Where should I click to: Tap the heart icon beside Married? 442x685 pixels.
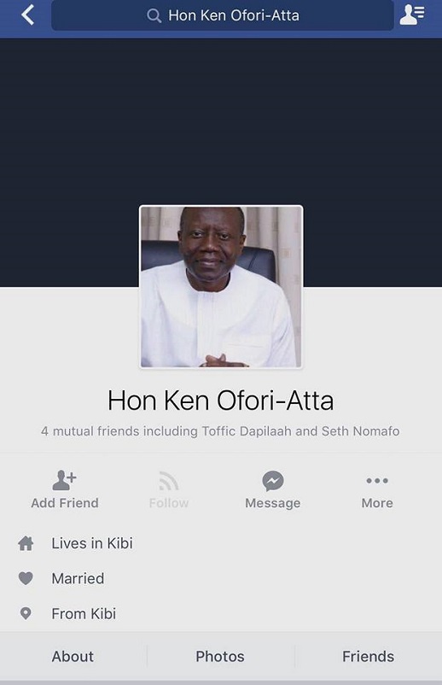click(26, 578)
